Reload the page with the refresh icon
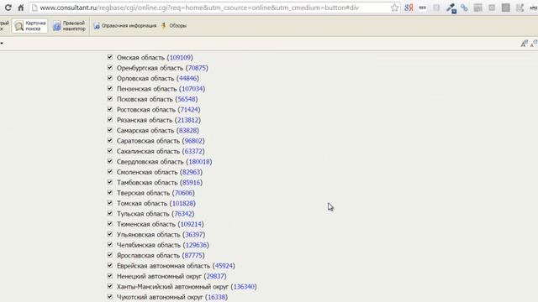This screenshot has width=538, height=302. tap(8, 8)
